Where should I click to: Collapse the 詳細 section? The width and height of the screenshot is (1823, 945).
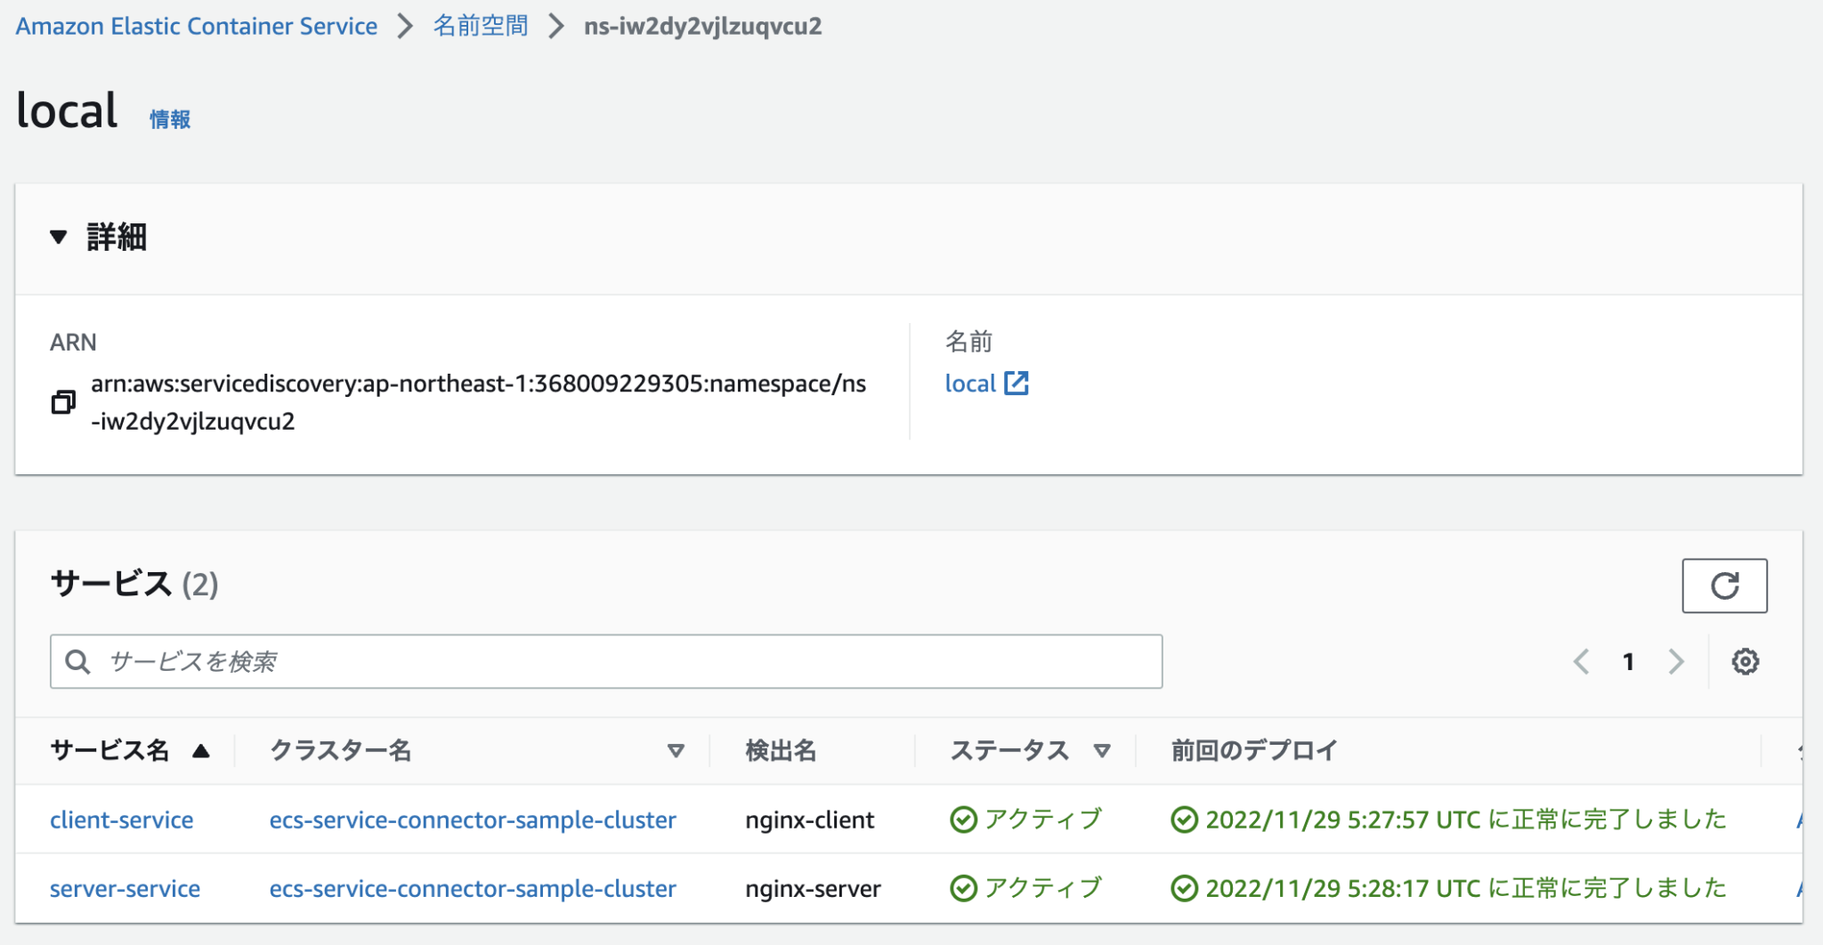point(59,238)
